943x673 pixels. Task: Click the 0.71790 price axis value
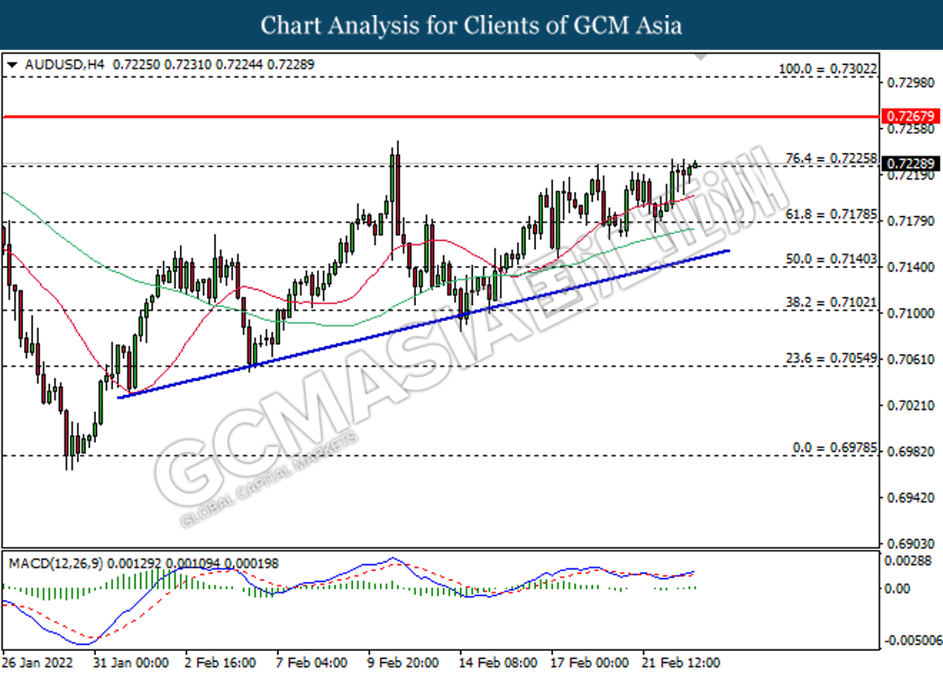click(x=910, y=221)
